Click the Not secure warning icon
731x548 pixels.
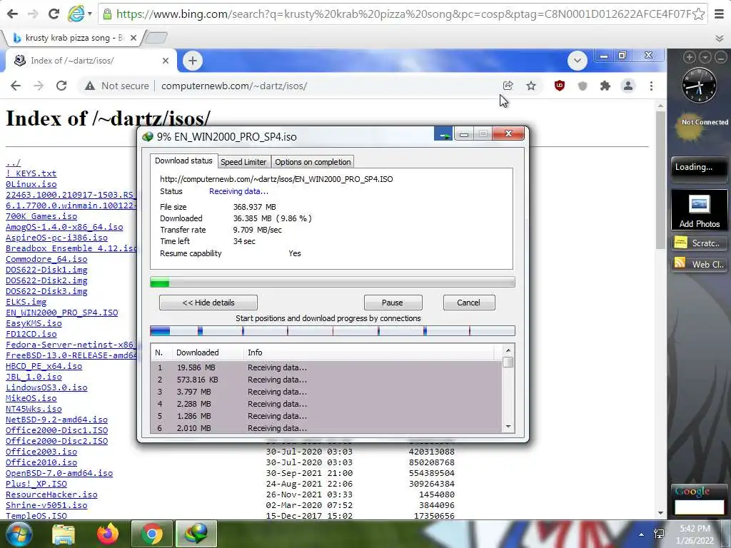[90, 86]
